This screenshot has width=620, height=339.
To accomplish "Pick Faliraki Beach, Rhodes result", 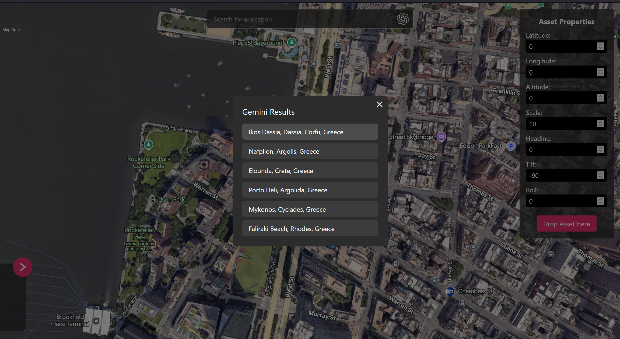I will pyautogui.click(x=310, y=229).
